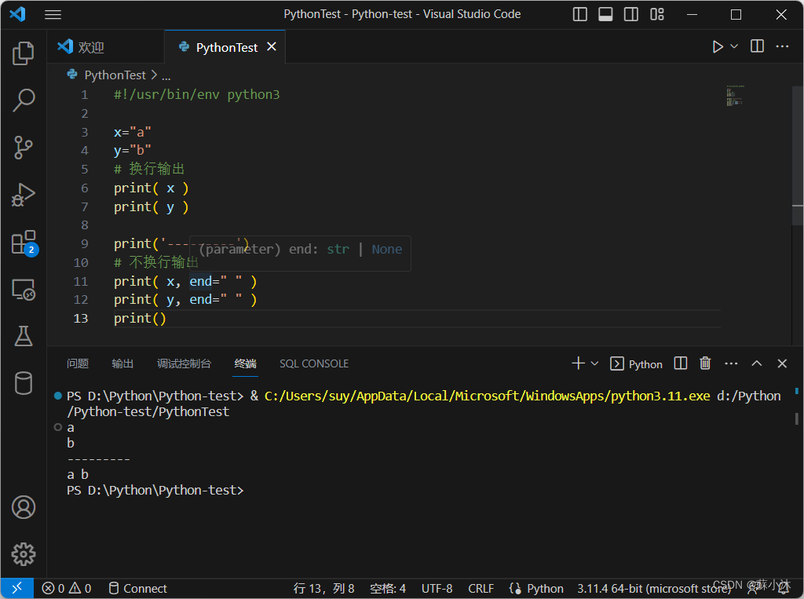This screenshot has width=804, height=599.
Task: Click the terminal prompt input line
Action: (x=155, y=491)
